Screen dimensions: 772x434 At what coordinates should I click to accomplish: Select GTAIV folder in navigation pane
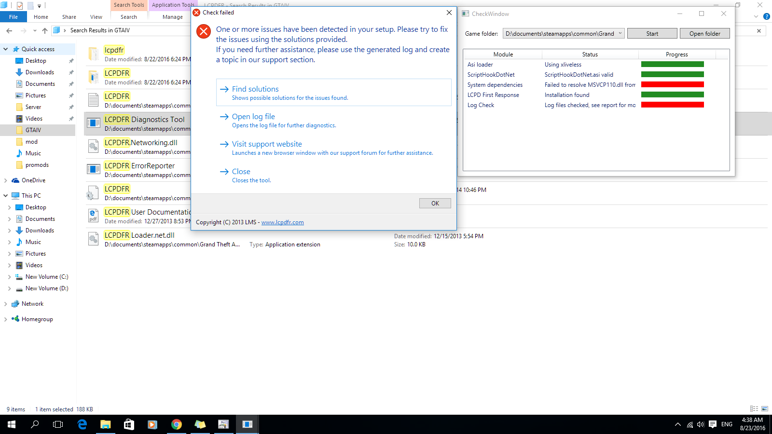(x=33, y=130)
